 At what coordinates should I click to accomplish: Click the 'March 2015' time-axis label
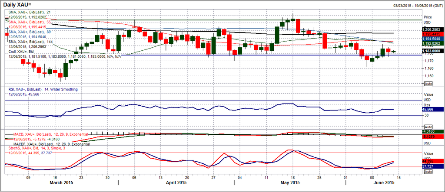click(62, 182)
